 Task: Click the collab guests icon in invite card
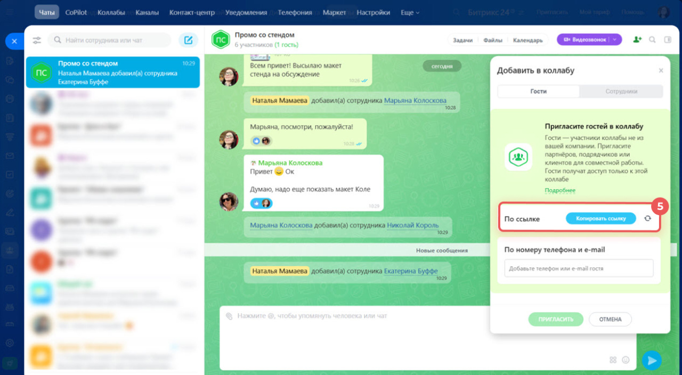click(x=518, y=157)
